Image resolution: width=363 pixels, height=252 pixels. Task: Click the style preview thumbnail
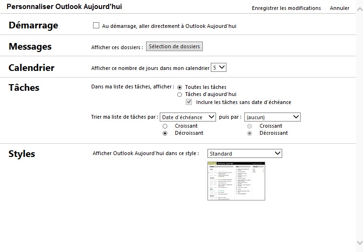pos(236,181)
